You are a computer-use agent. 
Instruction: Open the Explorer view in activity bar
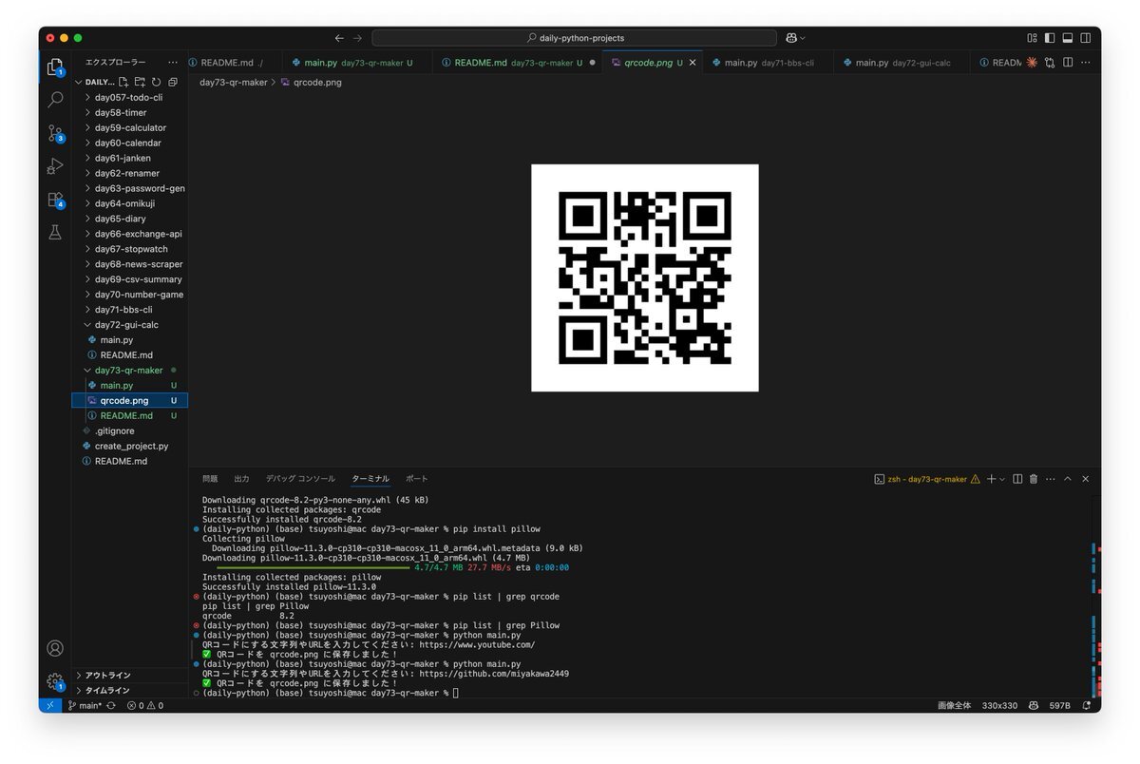pos(55,66)
